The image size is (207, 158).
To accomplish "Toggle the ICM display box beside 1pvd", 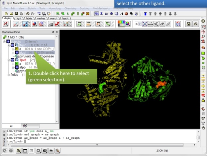I will click(13, 60).
